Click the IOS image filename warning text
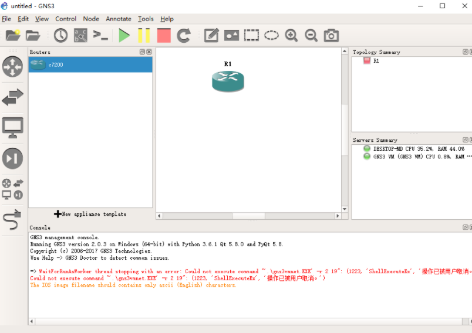 click(x=133, y=285)
